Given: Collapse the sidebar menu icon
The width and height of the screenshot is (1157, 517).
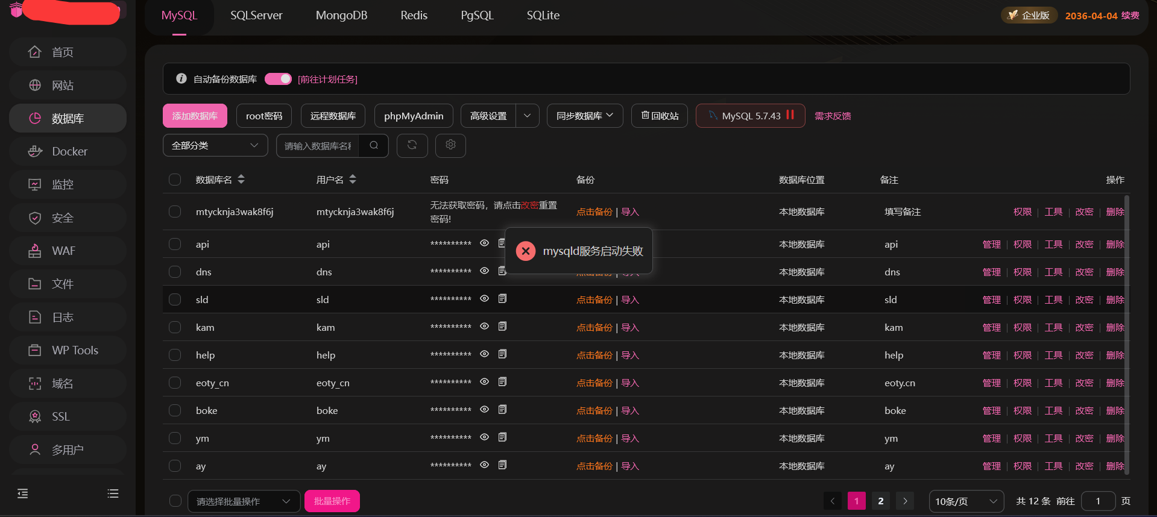Looking at the screenshot, I should pyautogui.click(x=23, y=493).
